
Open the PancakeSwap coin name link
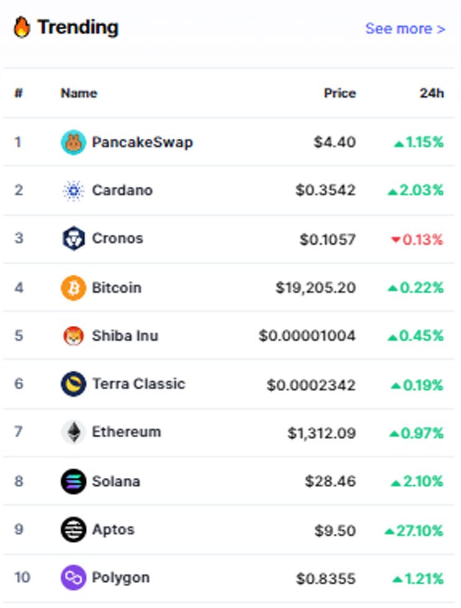click(x=142, y=142)
